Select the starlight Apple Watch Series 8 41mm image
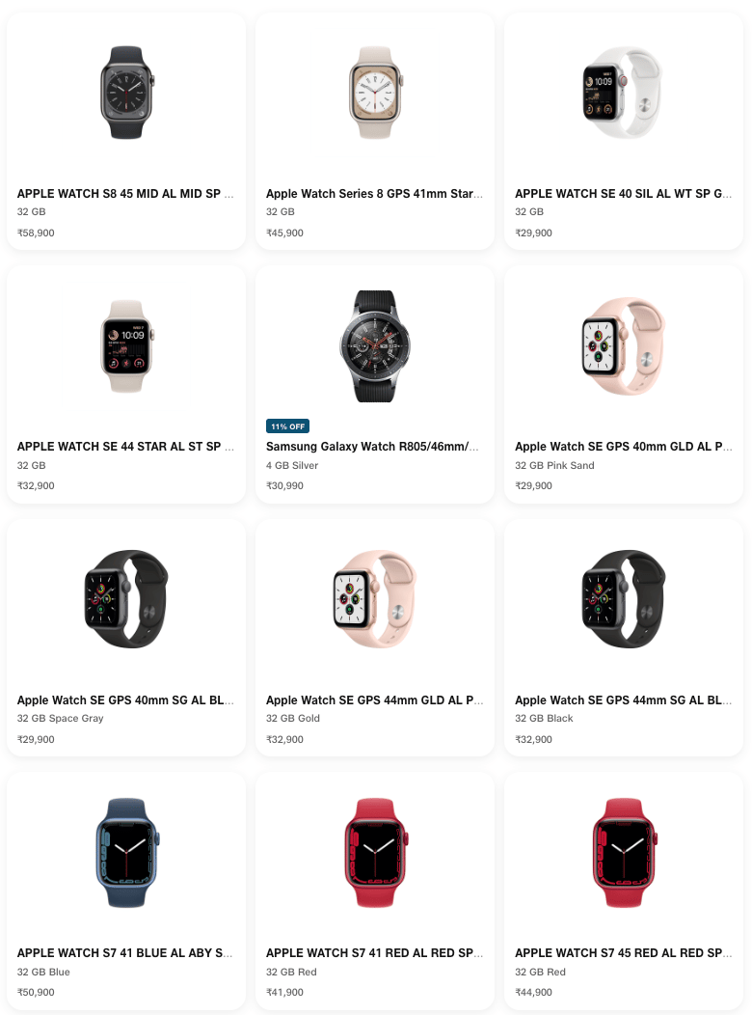 pos(375,92)
